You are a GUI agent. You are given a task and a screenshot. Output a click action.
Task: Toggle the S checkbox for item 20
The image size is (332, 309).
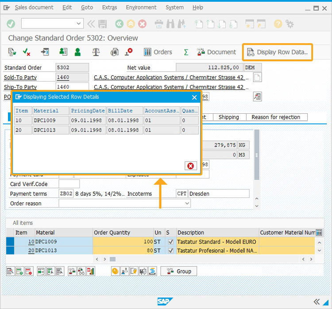pyautogui.click(x=171, y=251)
